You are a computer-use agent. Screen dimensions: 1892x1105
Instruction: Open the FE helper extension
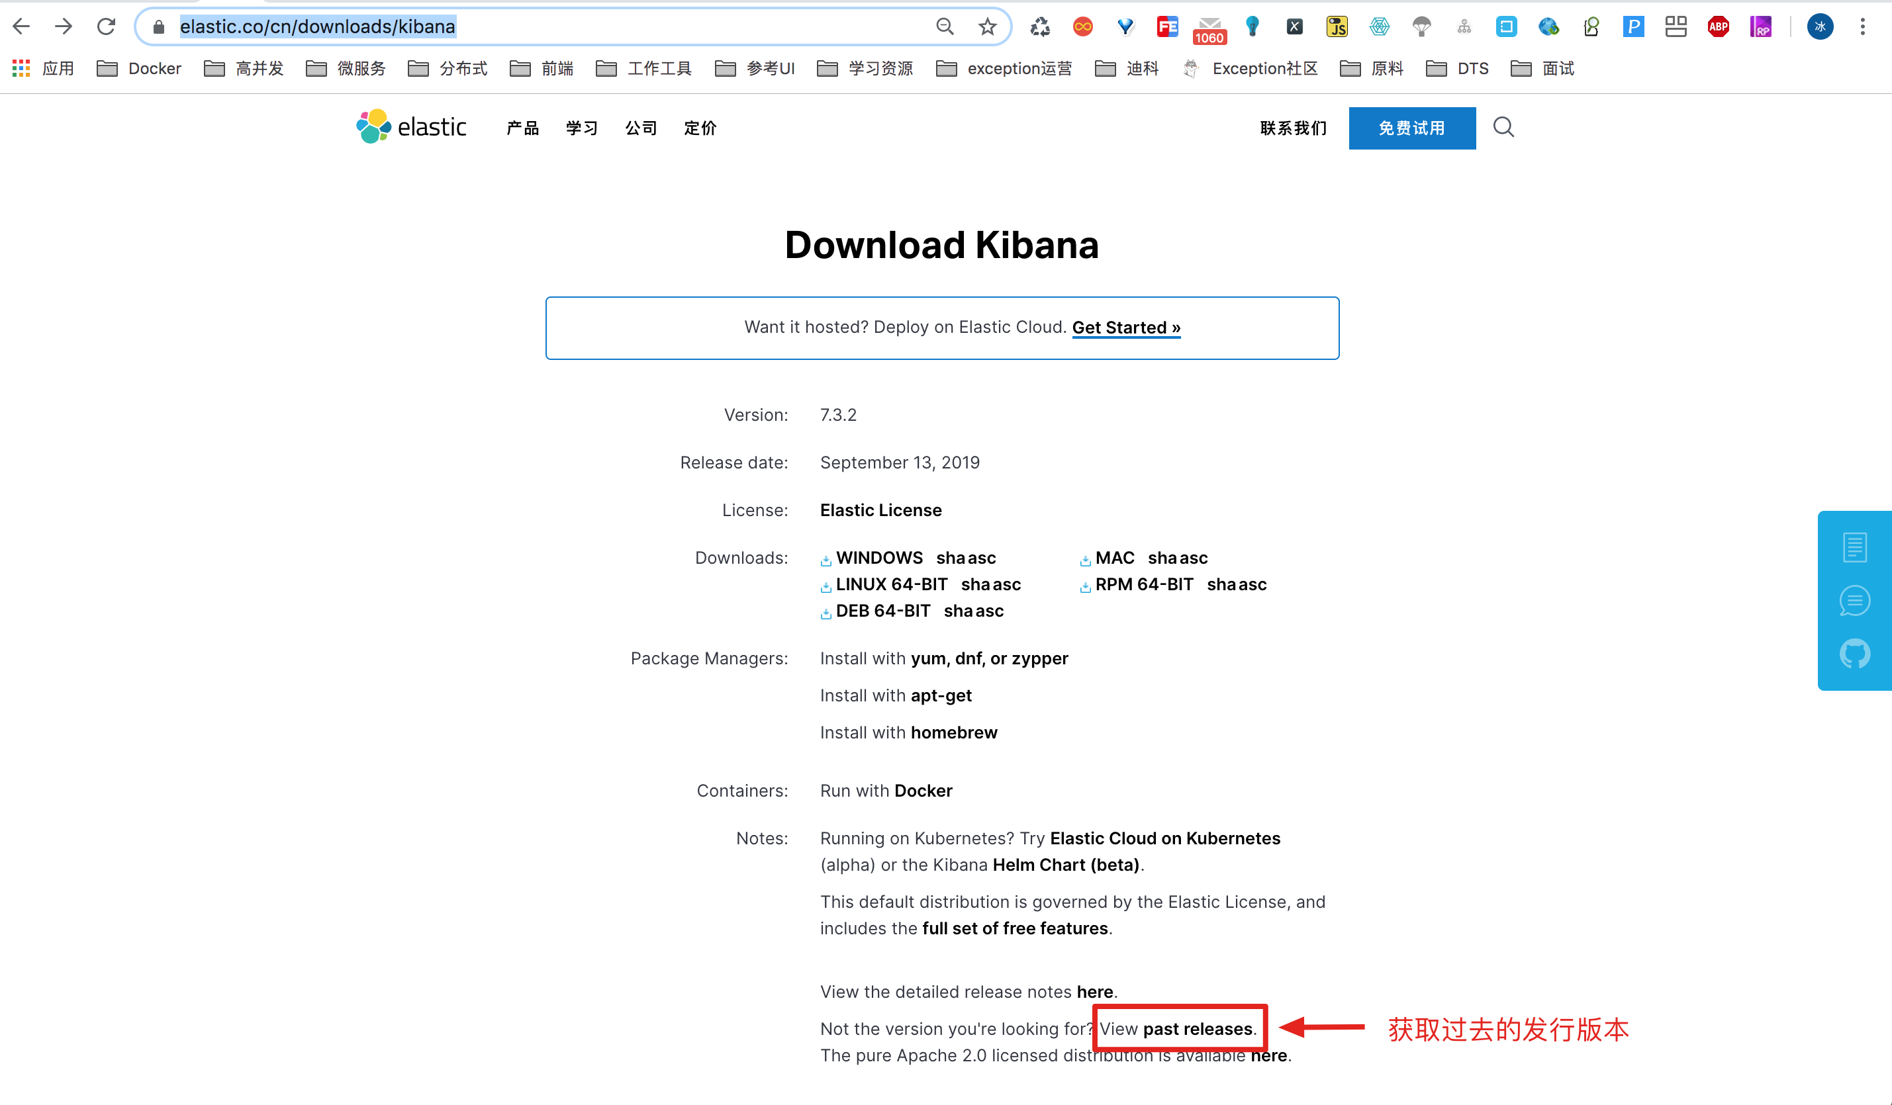point(1168,27)
